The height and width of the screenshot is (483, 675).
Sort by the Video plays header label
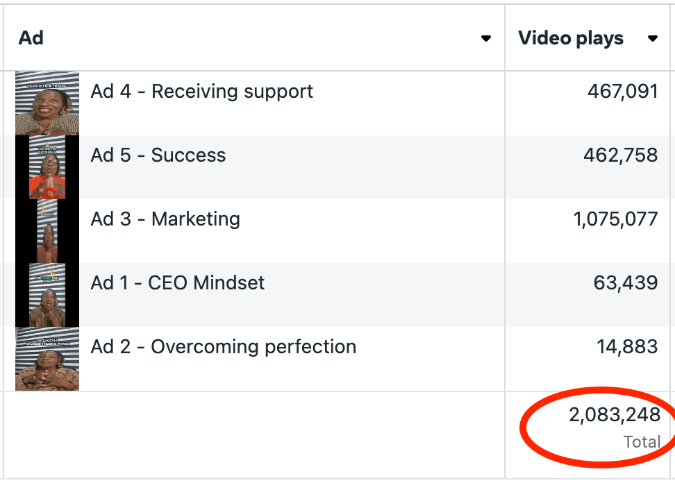[571, 38]
